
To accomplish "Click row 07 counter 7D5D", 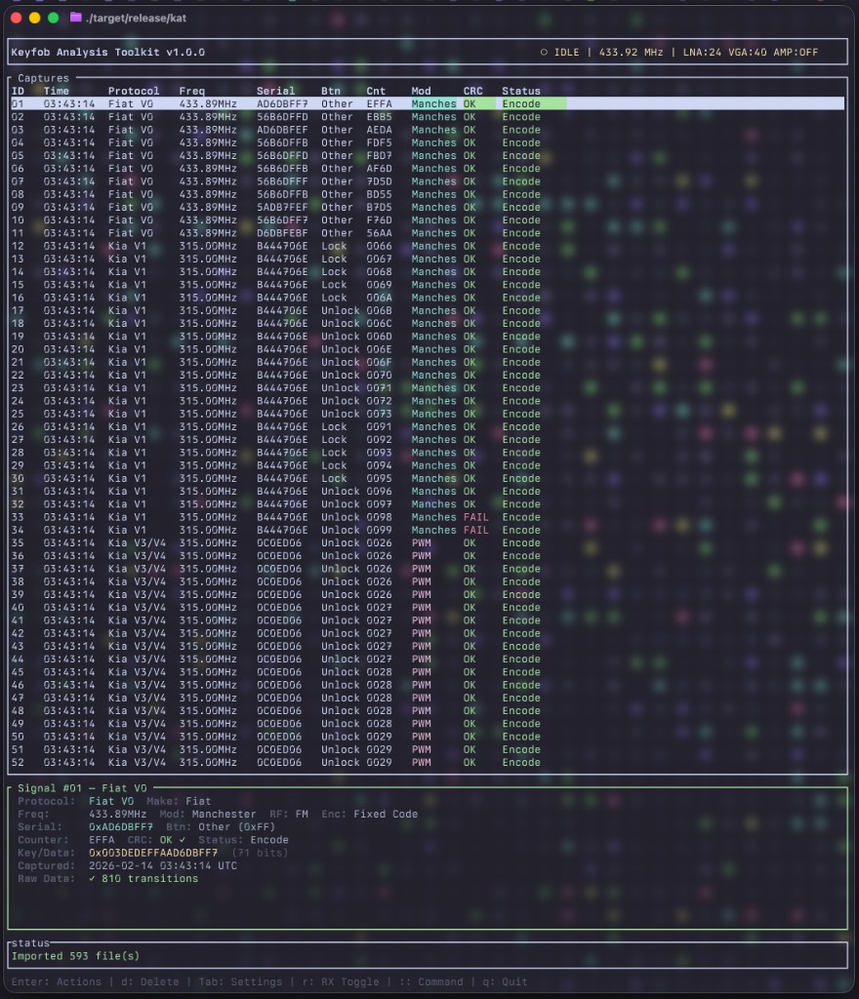I will click(379, 181).
